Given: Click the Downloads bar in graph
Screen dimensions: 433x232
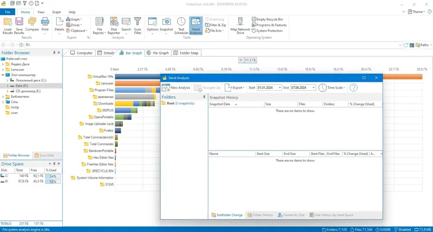Looking at the screenshot, I should click(x=135, y=104).
